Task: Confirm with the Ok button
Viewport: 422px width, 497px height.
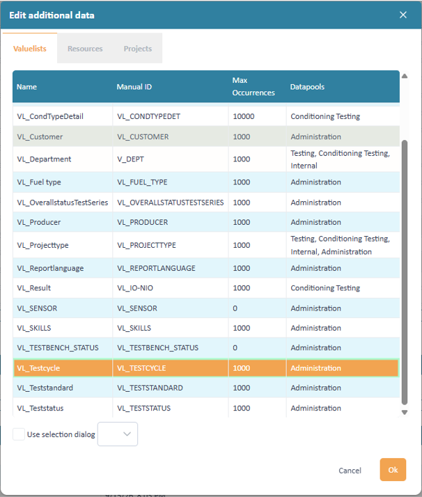Action: pyautogui.click(x=393, y=469)
